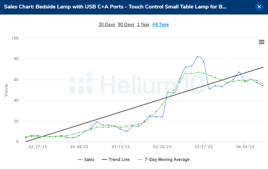Viewport: 268px width, 170px height.
Task: Click the Values y-axis title
Action: (x=6, y=90)
